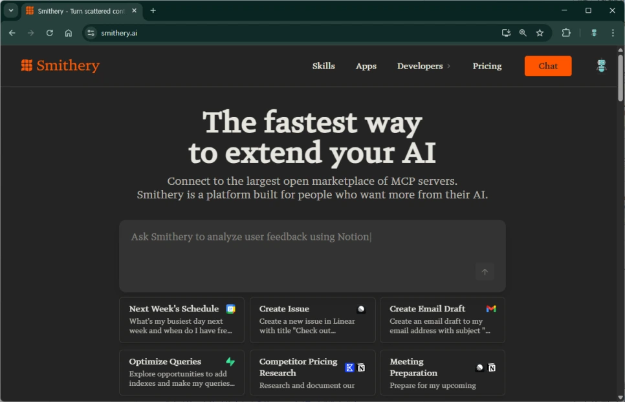Select the Next Week's Schedule card

(x=182, y=320)
